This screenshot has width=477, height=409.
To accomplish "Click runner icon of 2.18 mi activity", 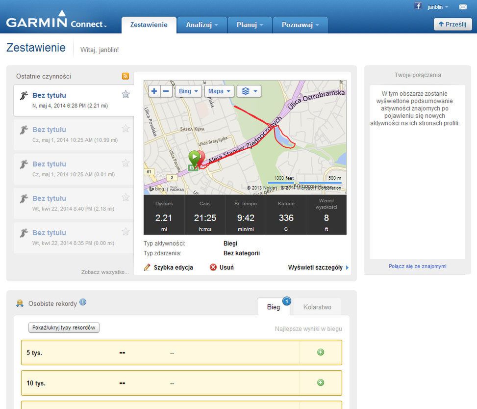I will pyautogui.click(x=24, y=199).
